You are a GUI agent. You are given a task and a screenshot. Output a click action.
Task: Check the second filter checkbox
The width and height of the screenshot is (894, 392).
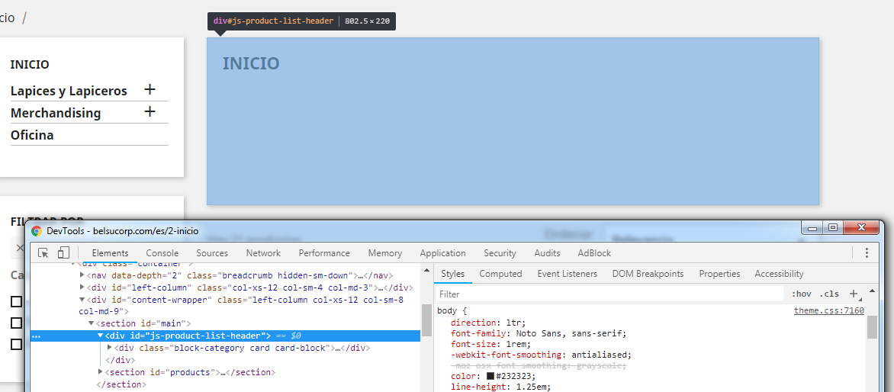(17, 323)
